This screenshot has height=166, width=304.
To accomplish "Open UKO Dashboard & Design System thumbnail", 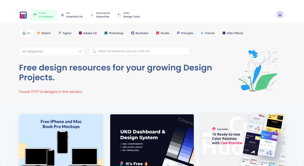I will point(152,140).
